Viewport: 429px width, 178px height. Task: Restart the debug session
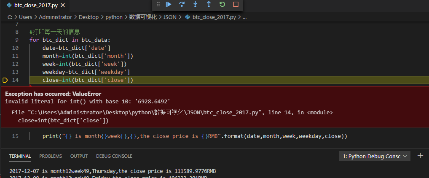point(222,4)
